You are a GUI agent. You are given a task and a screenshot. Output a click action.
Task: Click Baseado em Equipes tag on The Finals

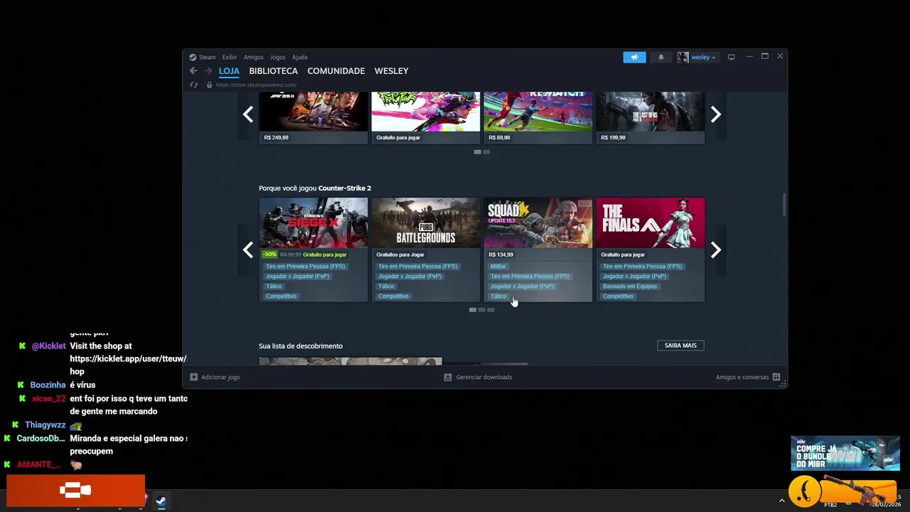(x=630, y=286)
